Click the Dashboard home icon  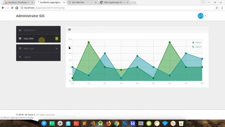20,30
